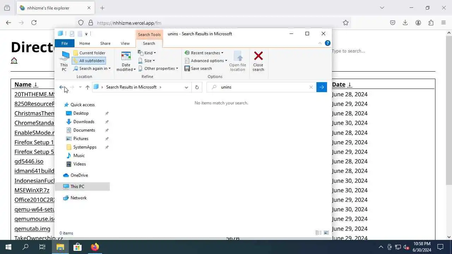Open Documents in navigation pane
Screen dimensions: 452x254
[84, 130]
